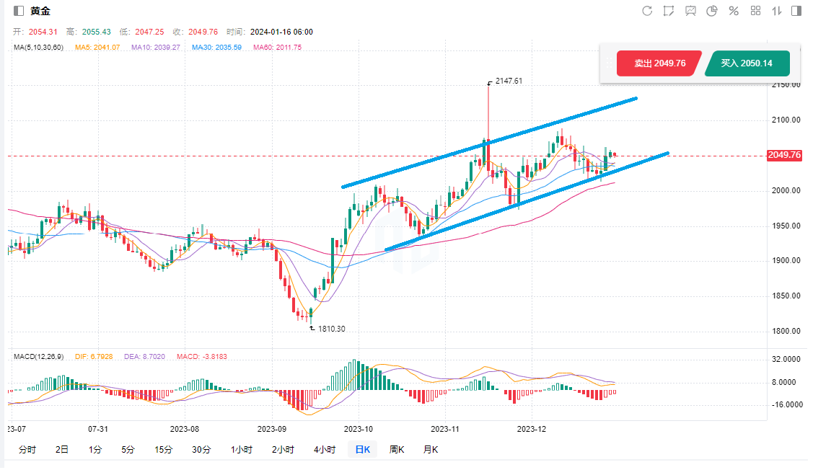Switch to the 分时 tab

27,450
